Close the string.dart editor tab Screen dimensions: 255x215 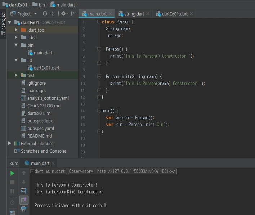(x=148, y=14)
